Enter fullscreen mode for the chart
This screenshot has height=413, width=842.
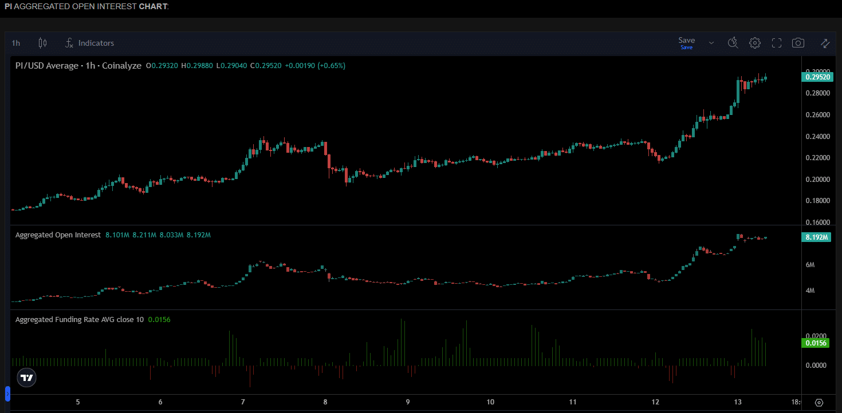coord(777,43)
